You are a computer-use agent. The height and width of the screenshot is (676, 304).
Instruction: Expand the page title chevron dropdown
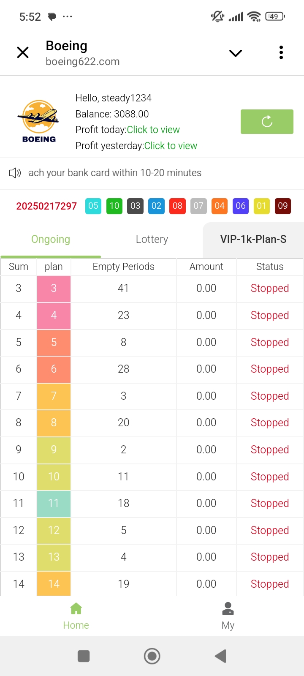235,53
